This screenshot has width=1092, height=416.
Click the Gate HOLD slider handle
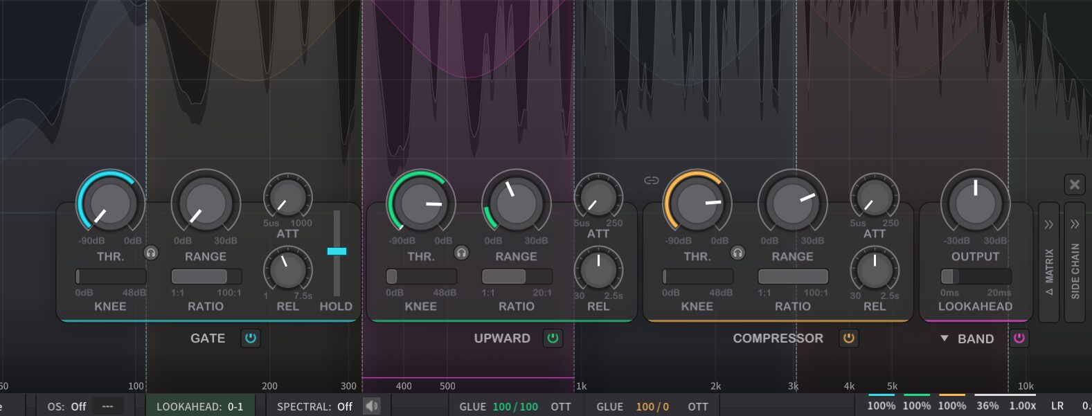(x=337, y=251)
